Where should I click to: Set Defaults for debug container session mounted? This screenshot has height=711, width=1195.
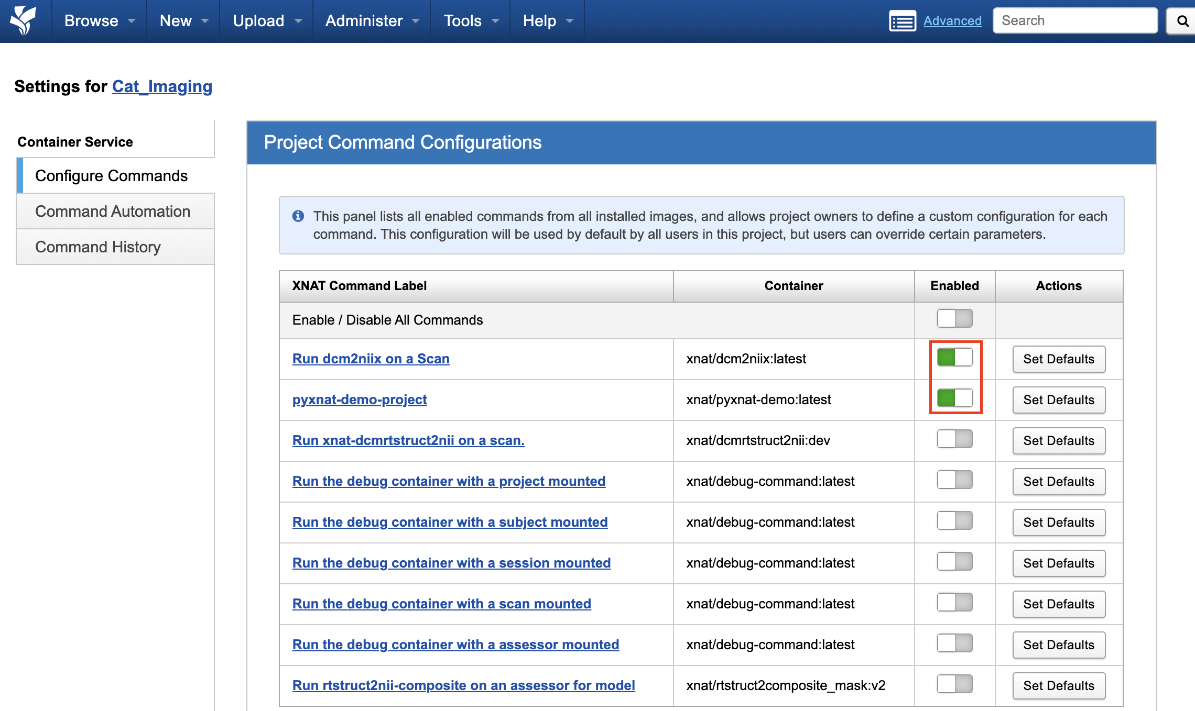pyautogui.click(x=1059, y=563)
